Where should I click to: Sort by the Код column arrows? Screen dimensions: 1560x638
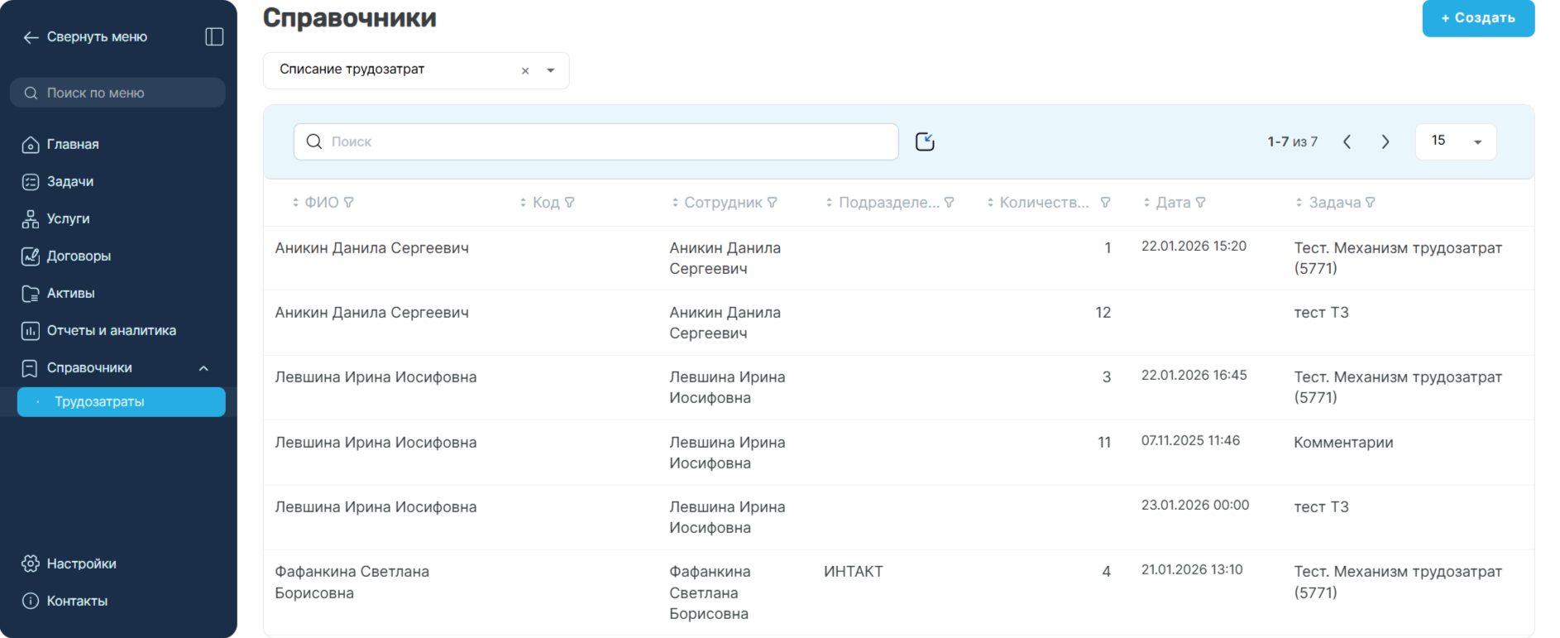[523, 202]
